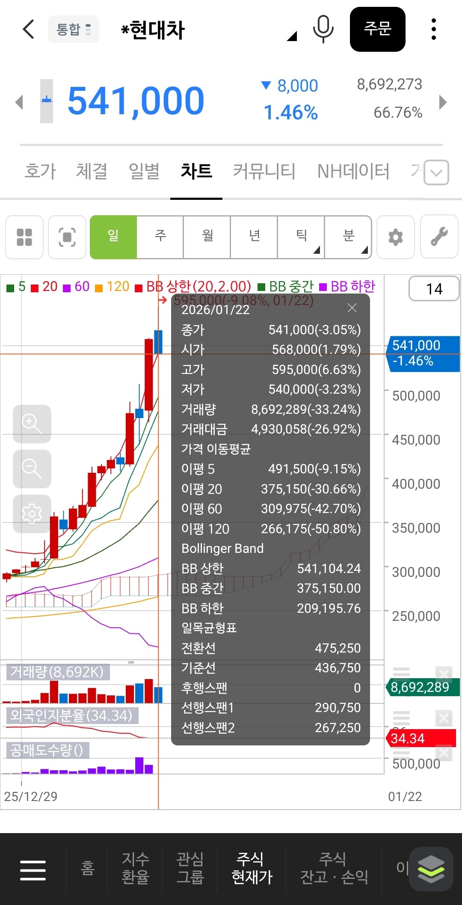This screenshot has height=905, width=462.
Task: Open 분 minute interval dropdown
Action: tap(348, 237)
